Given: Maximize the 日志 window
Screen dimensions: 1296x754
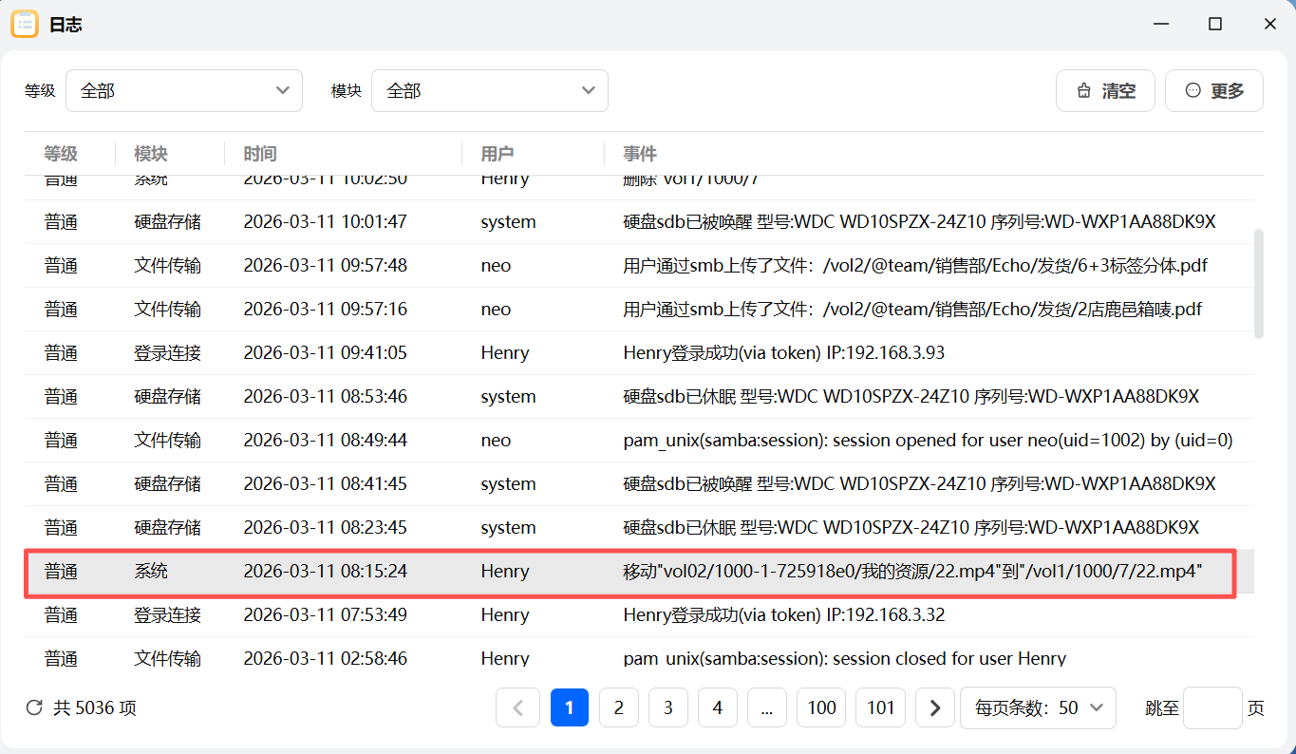Looking at the screenshot, I should click(1214, 24).
